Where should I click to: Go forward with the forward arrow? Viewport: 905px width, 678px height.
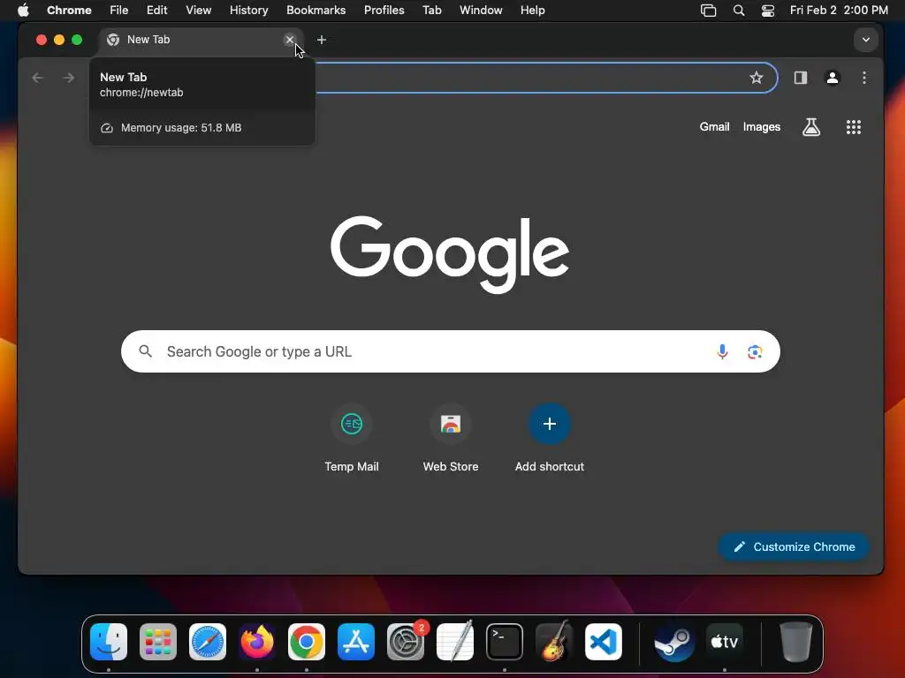69,78
